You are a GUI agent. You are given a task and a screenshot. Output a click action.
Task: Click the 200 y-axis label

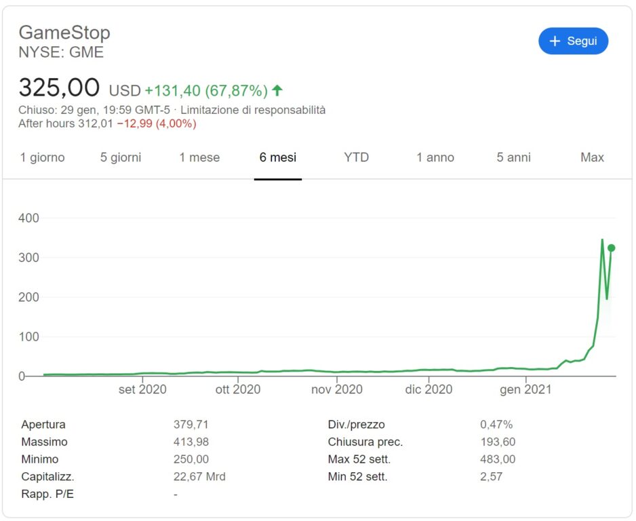coord(28,297)
